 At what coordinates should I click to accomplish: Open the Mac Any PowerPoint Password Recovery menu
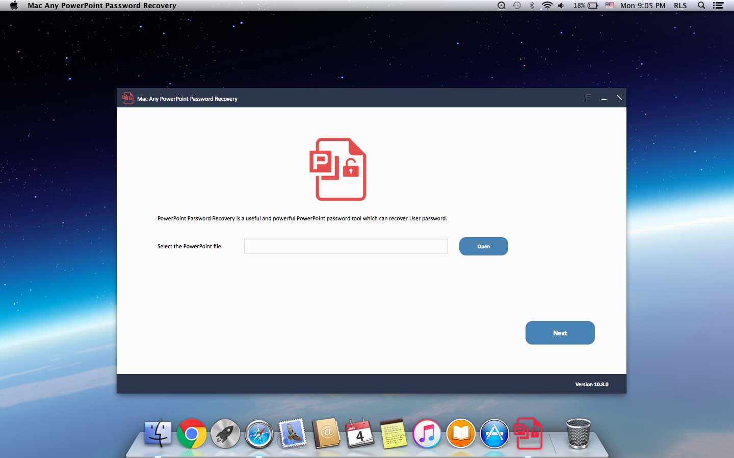point(102,6)
